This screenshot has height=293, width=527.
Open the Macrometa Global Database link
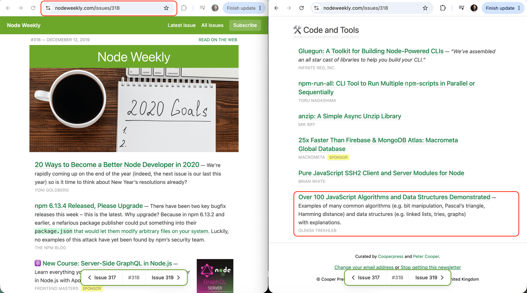coord(378,144)
